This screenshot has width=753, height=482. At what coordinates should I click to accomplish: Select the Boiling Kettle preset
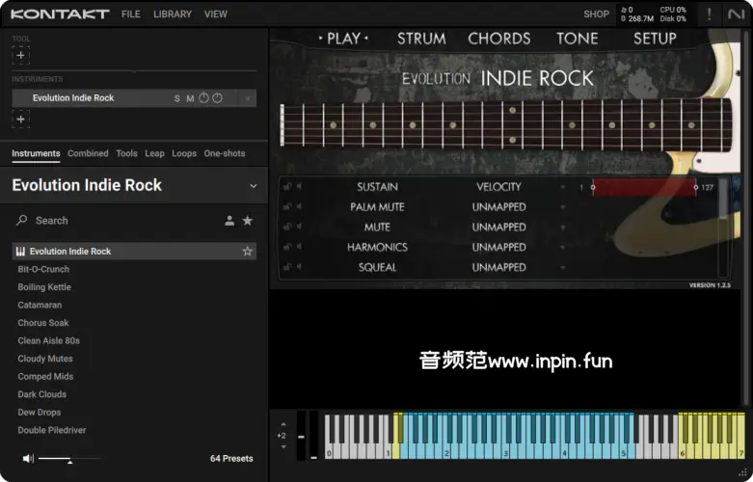44,287
